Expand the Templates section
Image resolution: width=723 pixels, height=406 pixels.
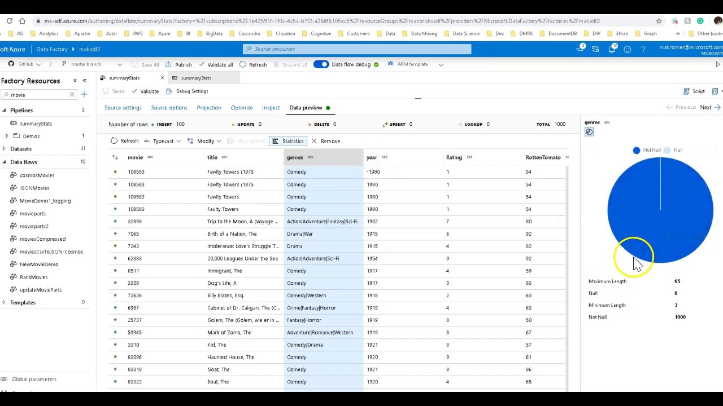[x=4, y=302]
